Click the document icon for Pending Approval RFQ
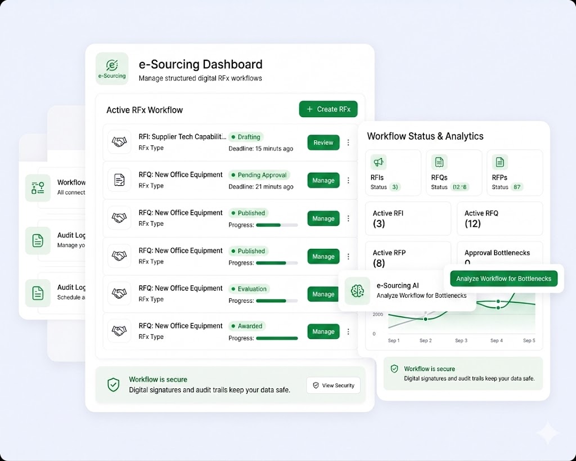 click(119, 180)
